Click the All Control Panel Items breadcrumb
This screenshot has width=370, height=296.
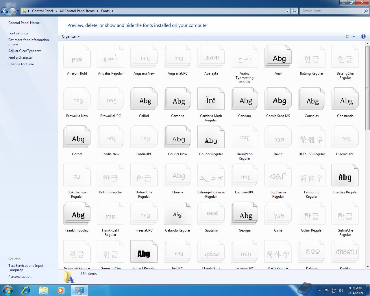pos(77,11)
